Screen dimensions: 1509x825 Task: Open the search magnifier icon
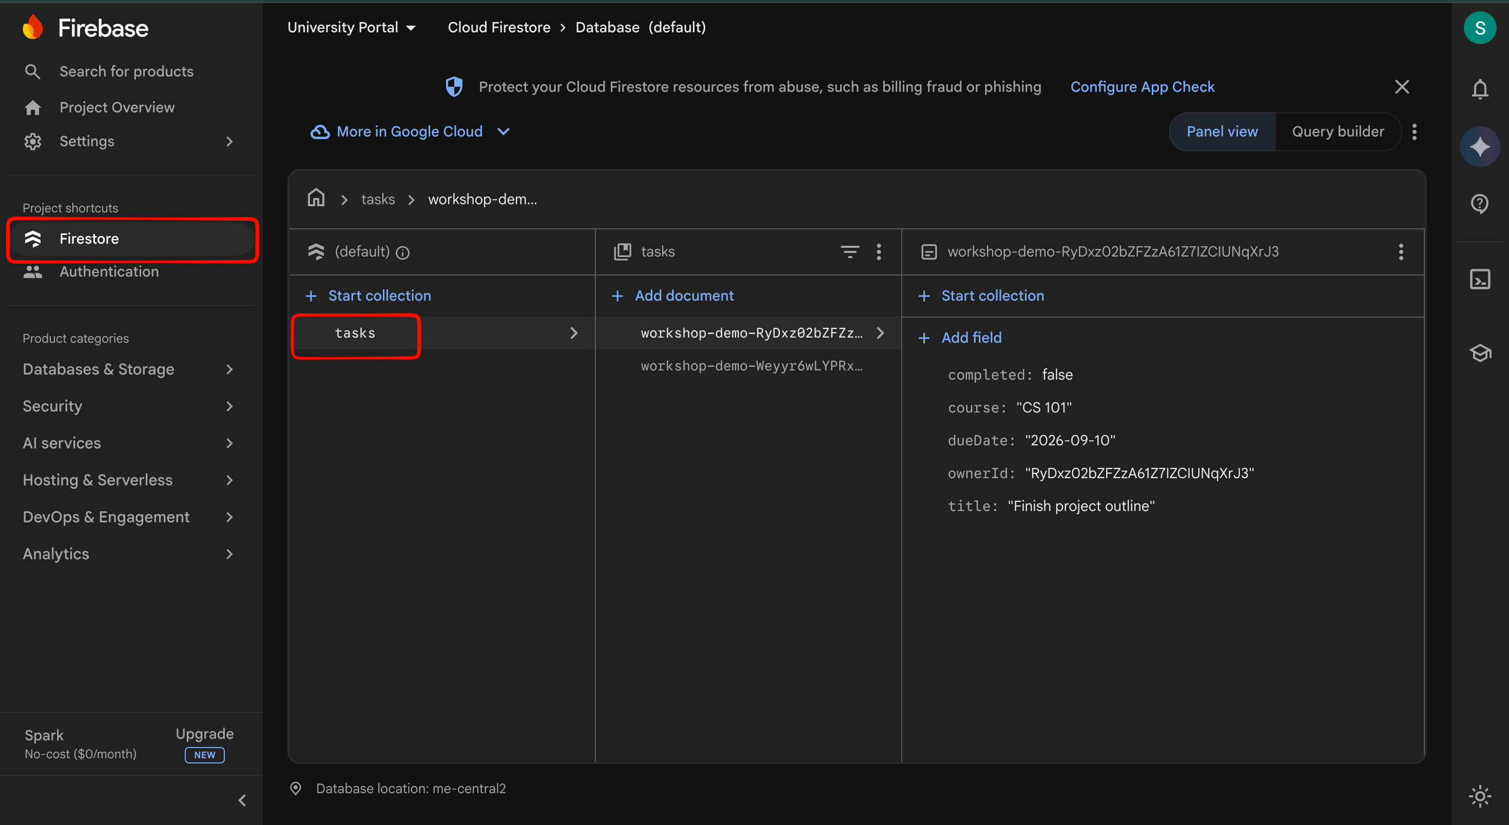33,71
